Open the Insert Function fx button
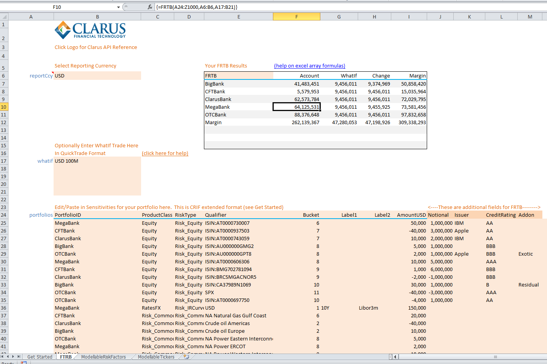Image resolution: width=547 pixels, height=364 pixels. pos(150,7)
